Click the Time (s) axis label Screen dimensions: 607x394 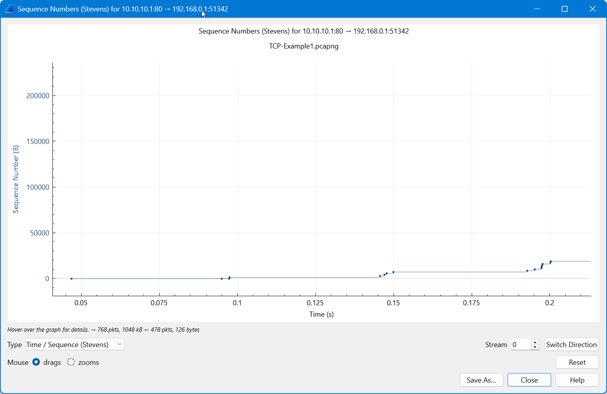[321, 314]
